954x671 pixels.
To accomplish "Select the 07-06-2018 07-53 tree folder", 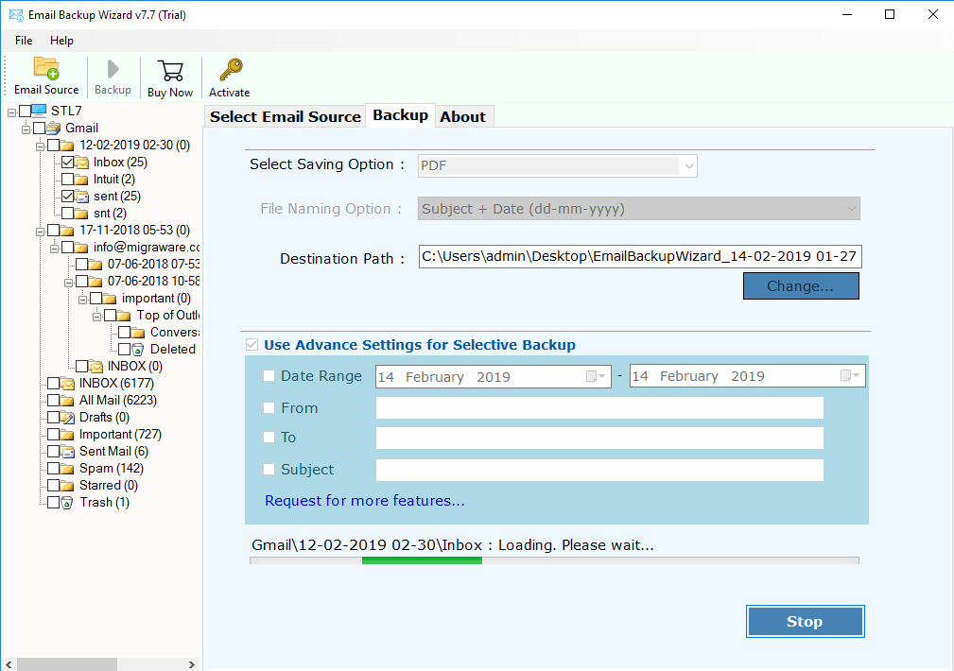I will (153, 264).
